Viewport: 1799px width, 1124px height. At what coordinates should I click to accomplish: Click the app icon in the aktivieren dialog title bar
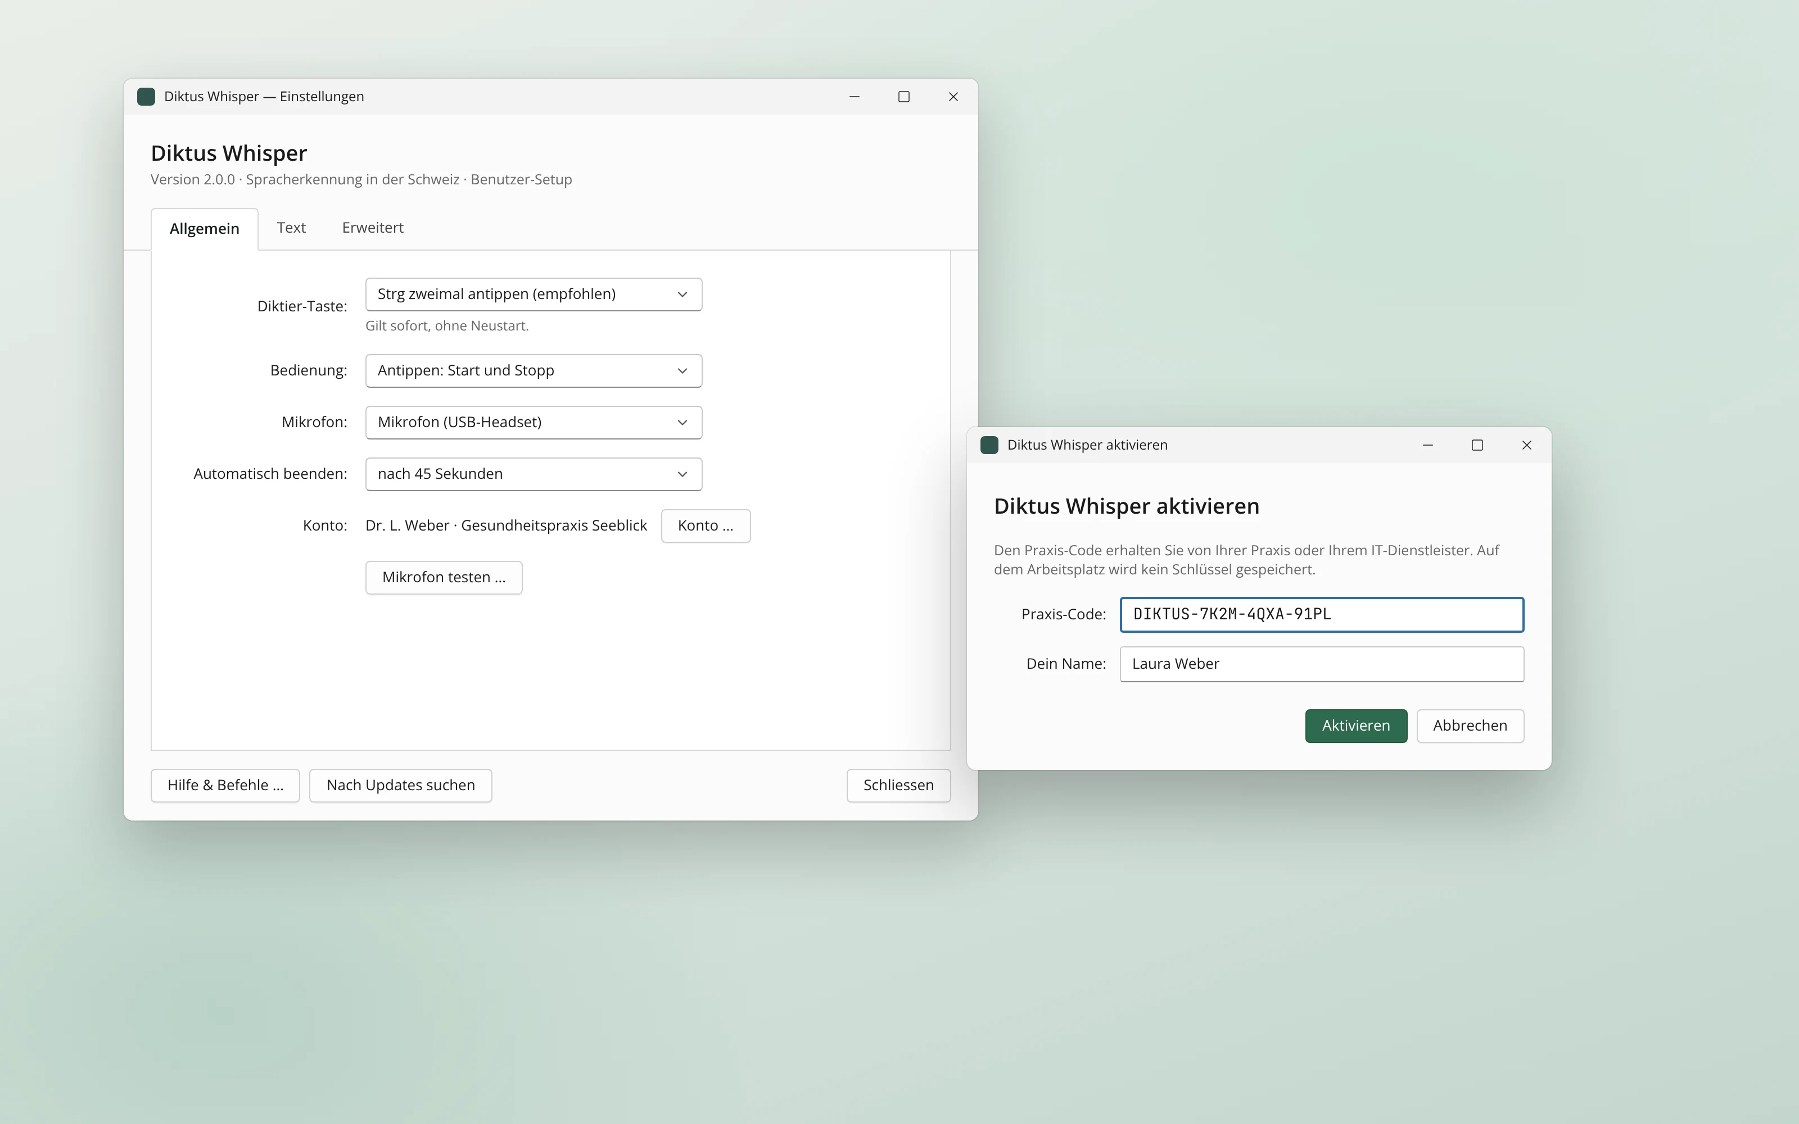point(989,445)
